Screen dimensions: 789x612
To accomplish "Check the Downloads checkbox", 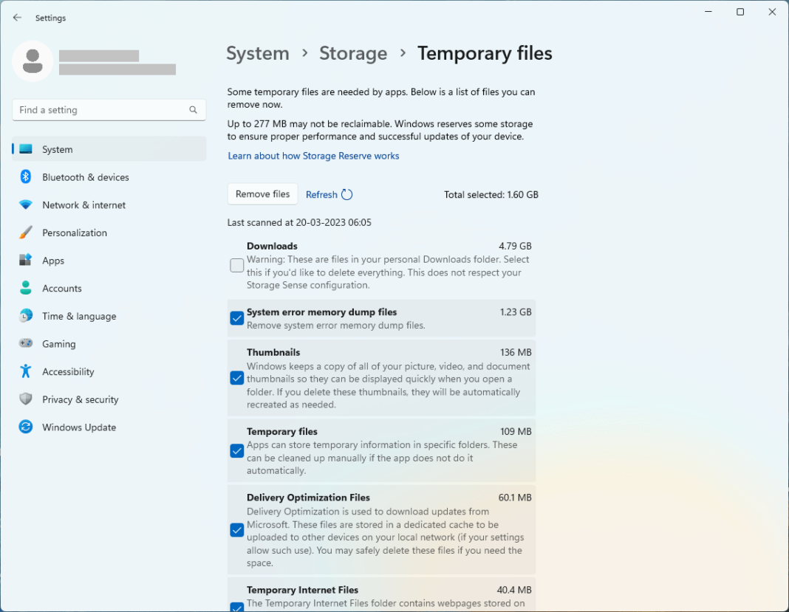I will click(x=236, y=265).
